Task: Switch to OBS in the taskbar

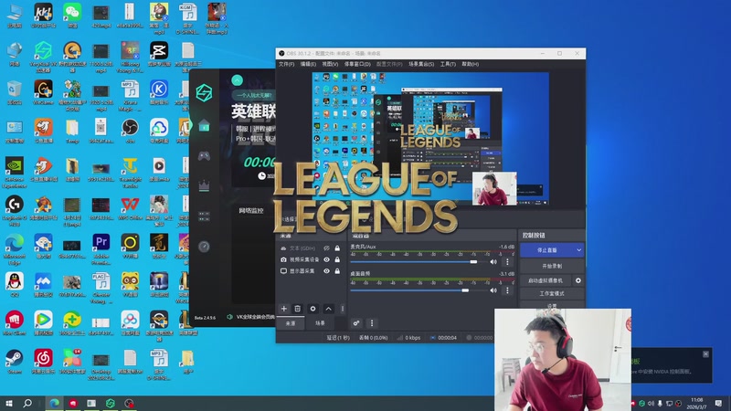Action: pyautogui.click(x=129, y=403)
